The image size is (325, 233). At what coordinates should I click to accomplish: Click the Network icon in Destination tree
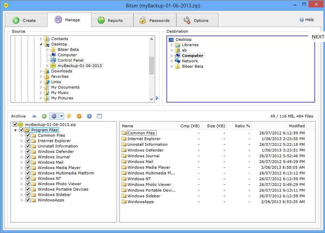(x=178, y=61)
